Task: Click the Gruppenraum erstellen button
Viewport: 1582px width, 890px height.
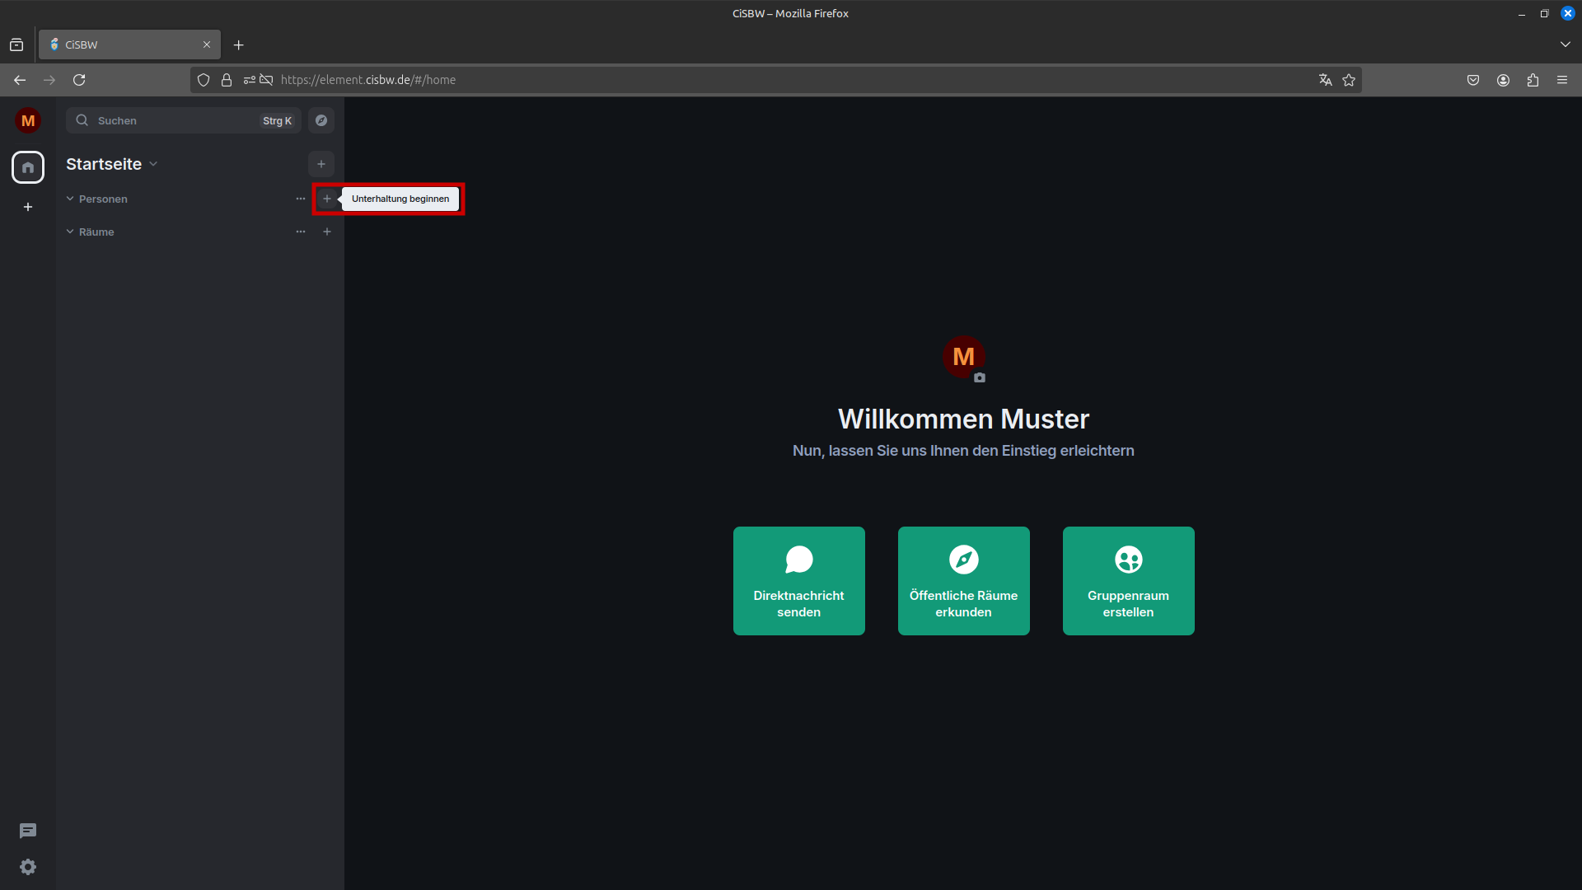Action: coord(1128,580)
